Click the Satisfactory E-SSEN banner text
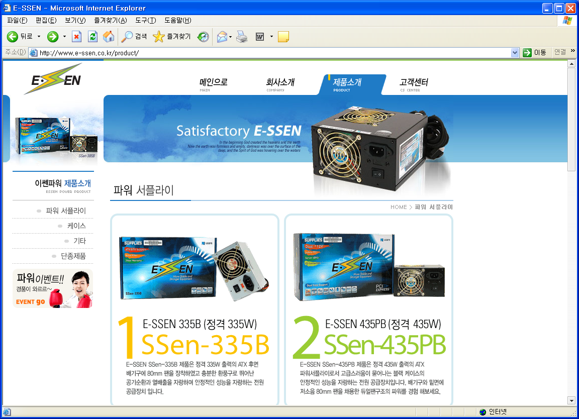The width and height of the screenshot is (579, 419). point(239,131)
